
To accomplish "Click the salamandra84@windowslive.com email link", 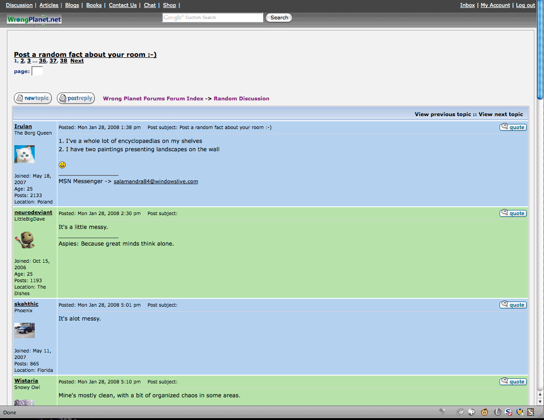I will 155,181.
